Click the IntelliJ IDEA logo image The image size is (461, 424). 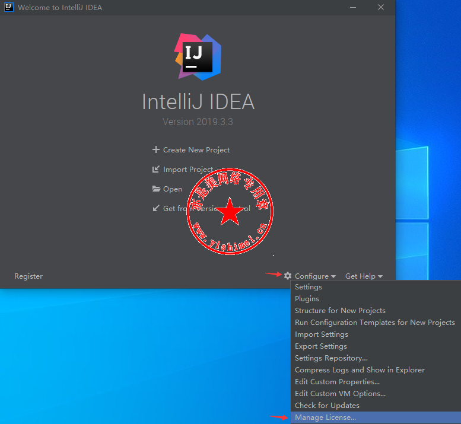(x=198, y=57)
